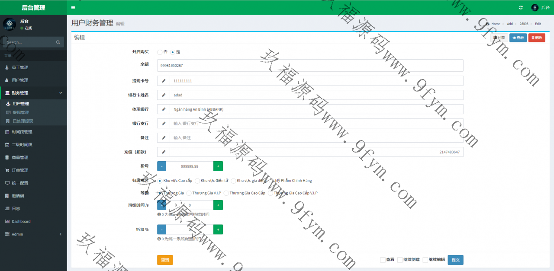Click the blue minus button for 折扣 %
The image size is (554, 271).
point(161,230)
